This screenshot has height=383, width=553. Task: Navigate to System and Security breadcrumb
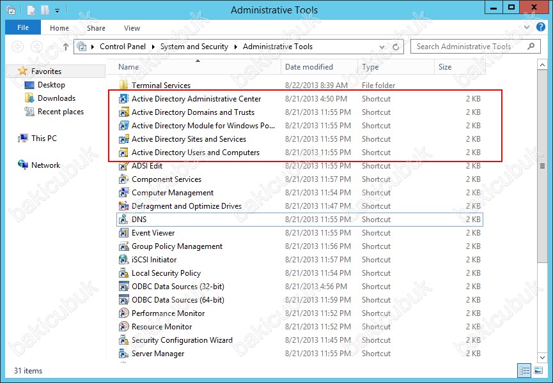(x=194, y=47)
